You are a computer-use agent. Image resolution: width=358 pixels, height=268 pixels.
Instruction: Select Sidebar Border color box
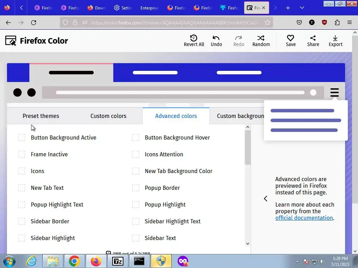click(22, 221)
